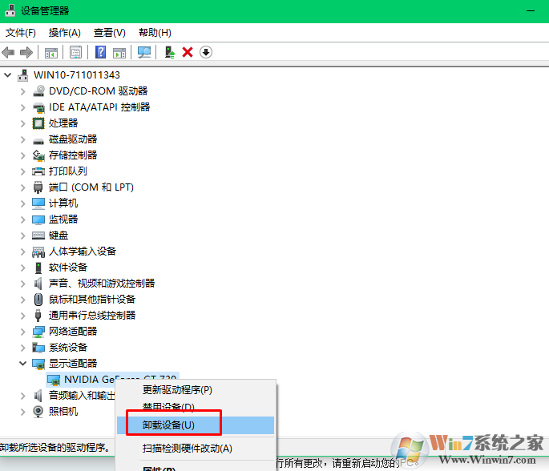Open the 文件(F) menu
The width and height of the screenshot is (549, 471).
[21, 33]
